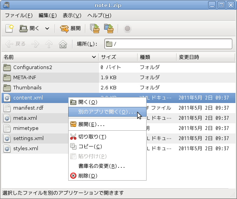Click the styles.xml file icon
Viewport: 237px width, 199px height.
(x=7, y=149)
